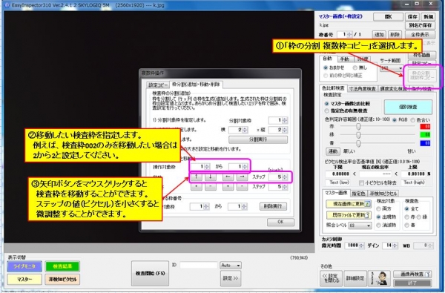Screen dimensions: 445x293
Task: Click the 分割実行 button
Action: (x=258, y=139)
